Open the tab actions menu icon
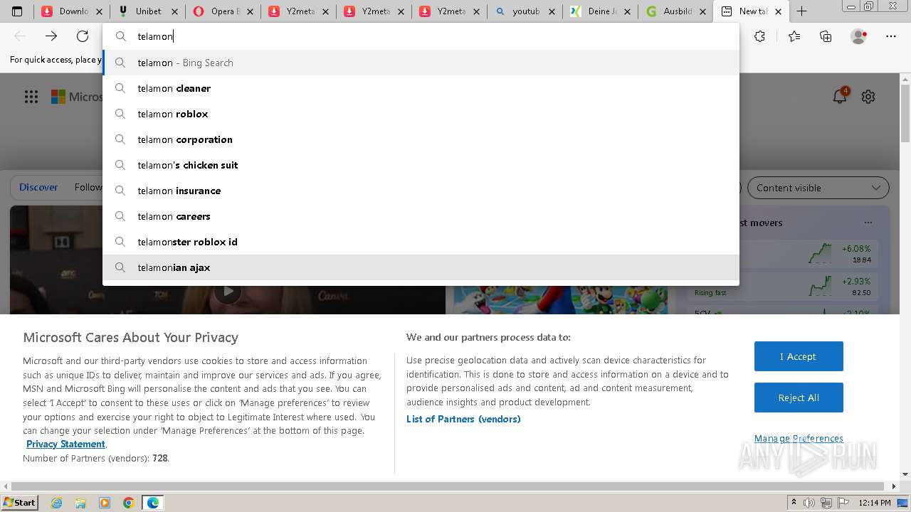Screen dimensions: 911x512 pyautogui.click(x=17, y=11)
